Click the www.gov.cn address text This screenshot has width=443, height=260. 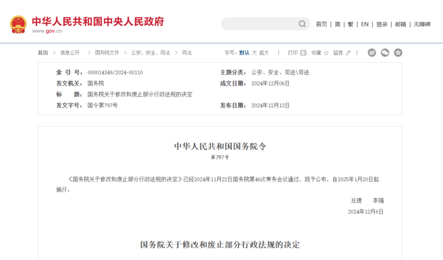pyautogui.click(x=47, y=31)
